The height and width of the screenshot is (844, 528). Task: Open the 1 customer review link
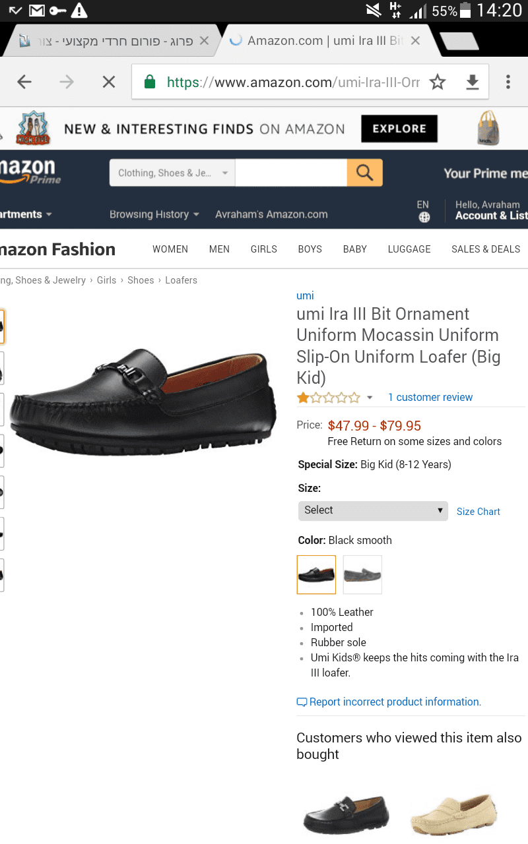click(x=430, y=398)
